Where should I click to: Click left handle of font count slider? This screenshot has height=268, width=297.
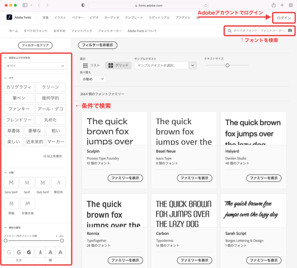(6, 241)
